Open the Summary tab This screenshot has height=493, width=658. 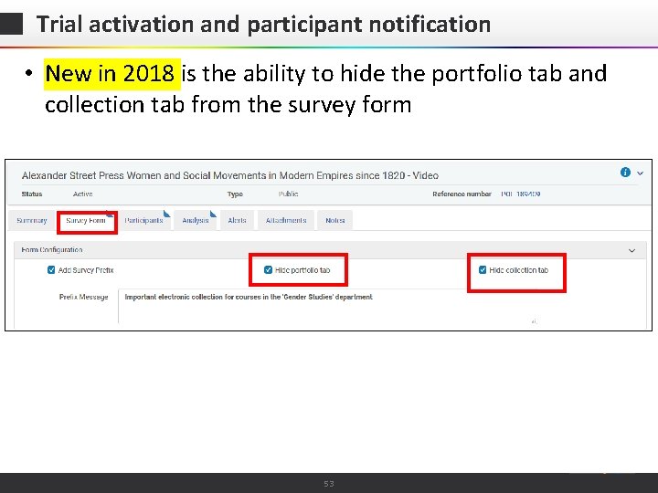point(31,220)
